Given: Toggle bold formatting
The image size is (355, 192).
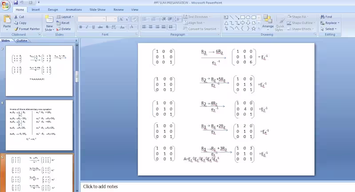Looking at the screenshot, I should 81,27.
